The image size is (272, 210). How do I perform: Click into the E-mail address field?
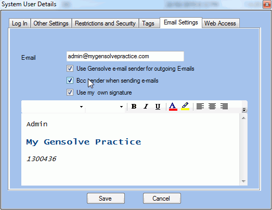pyautogui.click(x=125, y=56)
